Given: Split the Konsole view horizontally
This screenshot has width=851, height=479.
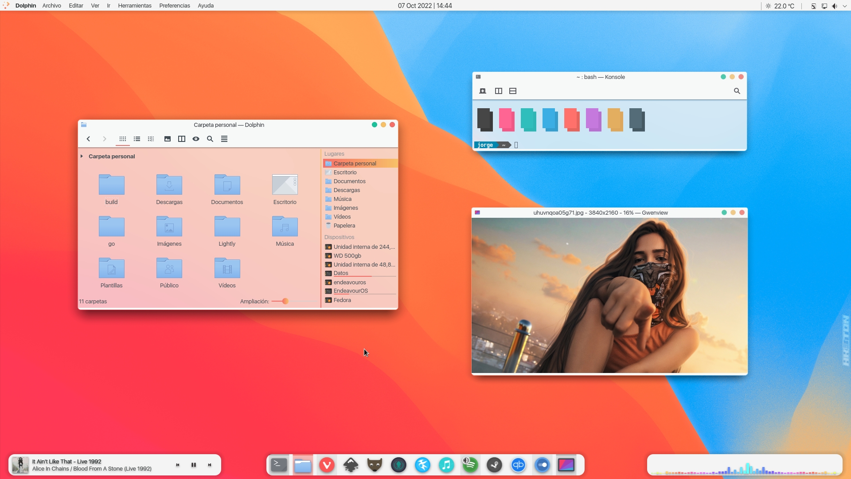Looking at the screenshot, I should coord(513,91).
